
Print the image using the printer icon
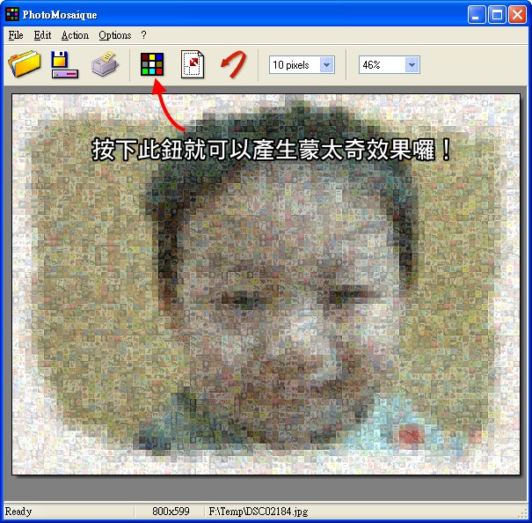(x=105, y=63)
